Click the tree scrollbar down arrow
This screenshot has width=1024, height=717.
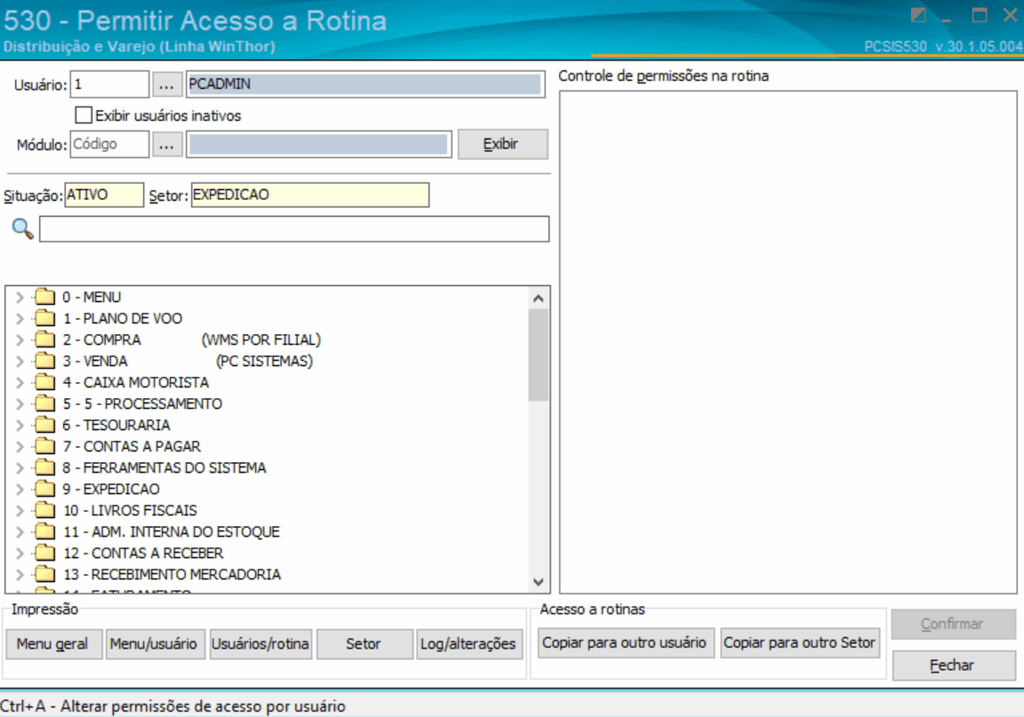click(538, 582)
